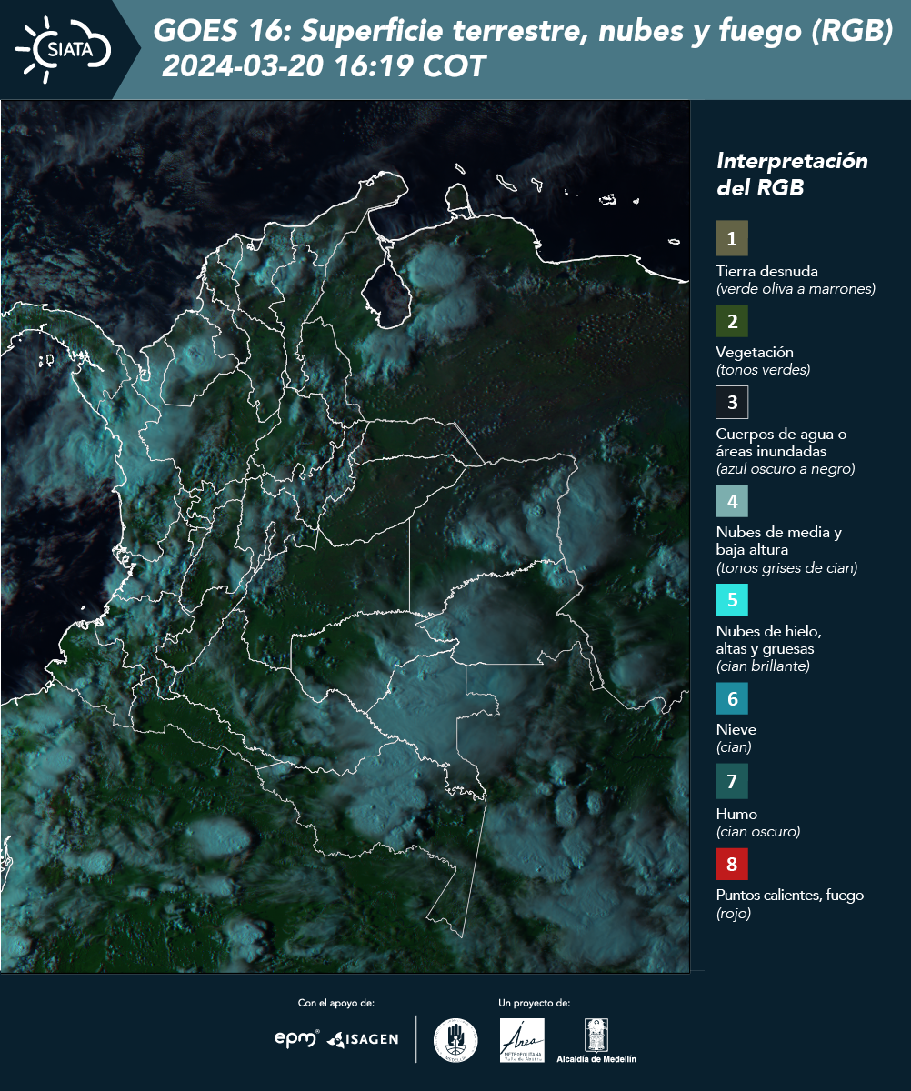Screen dimensions: 911x1091
Task: Click the text "Alcaldía de Medellín"
Action: tap(596, 1058)
